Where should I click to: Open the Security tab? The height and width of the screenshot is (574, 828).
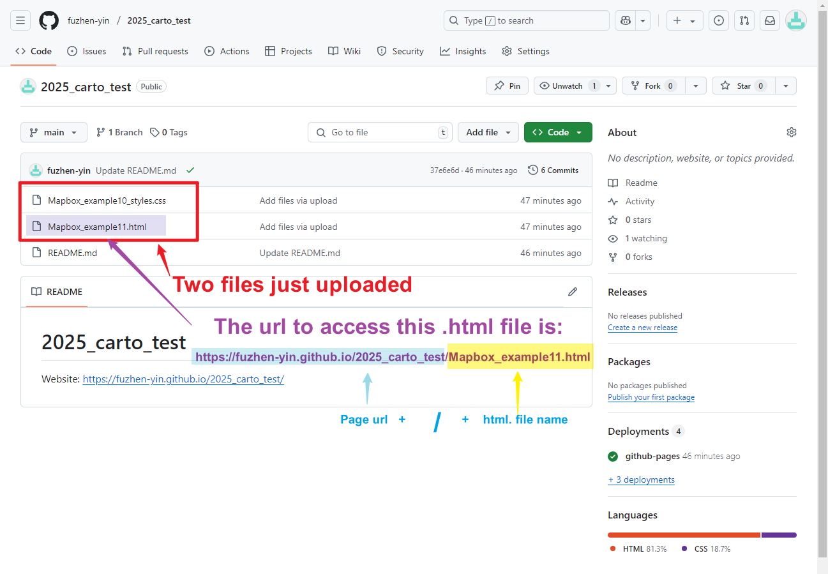(400, 51)
